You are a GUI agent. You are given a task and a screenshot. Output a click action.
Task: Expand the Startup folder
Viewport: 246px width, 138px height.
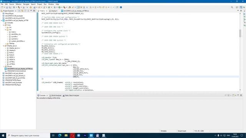click(x=6, y=43)
